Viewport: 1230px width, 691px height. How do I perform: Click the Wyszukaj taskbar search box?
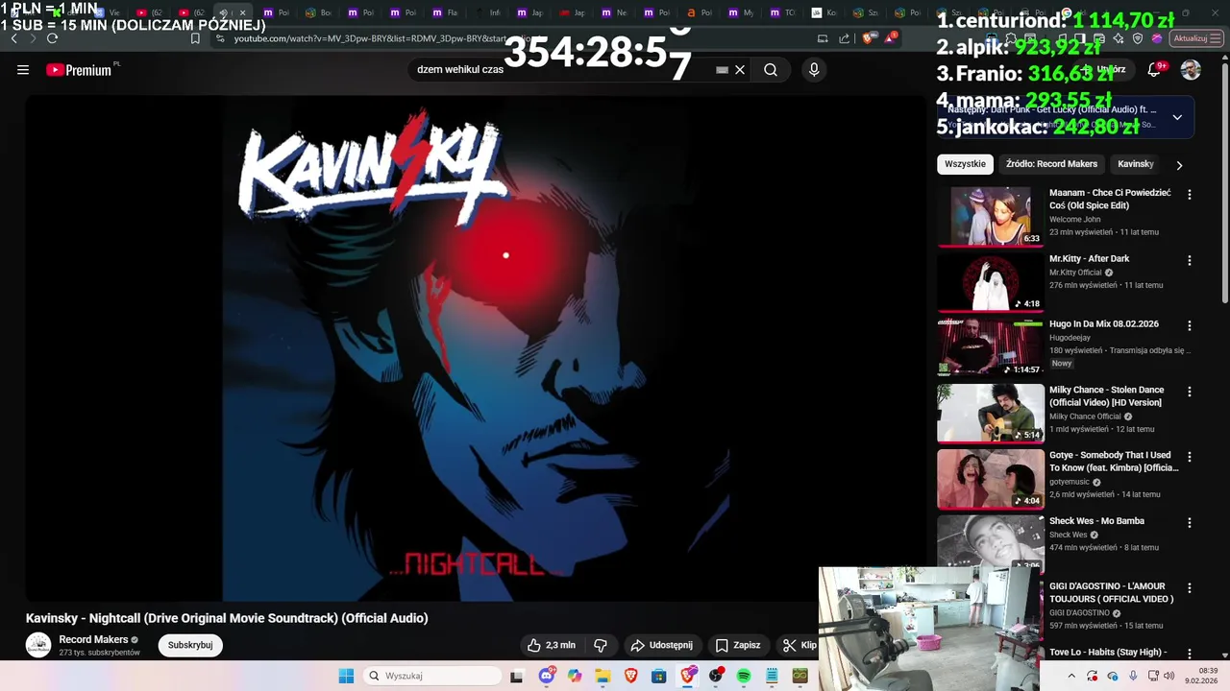pos(432,676)
